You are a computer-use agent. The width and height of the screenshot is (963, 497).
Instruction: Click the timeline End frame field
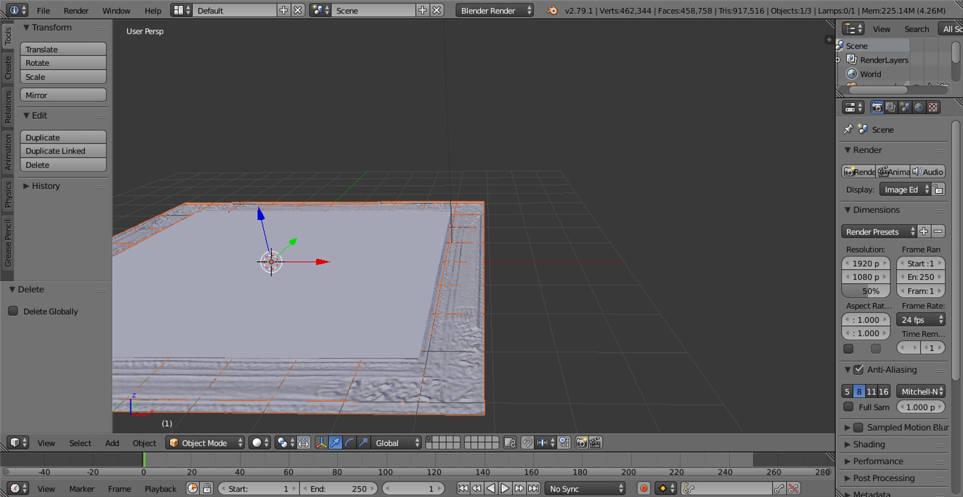pos(338,488)
